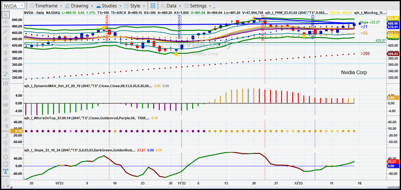This screenshot has width=401, height=190.
Task: Open the Settings dropdown menu
Action: click(x=197, y=6)
